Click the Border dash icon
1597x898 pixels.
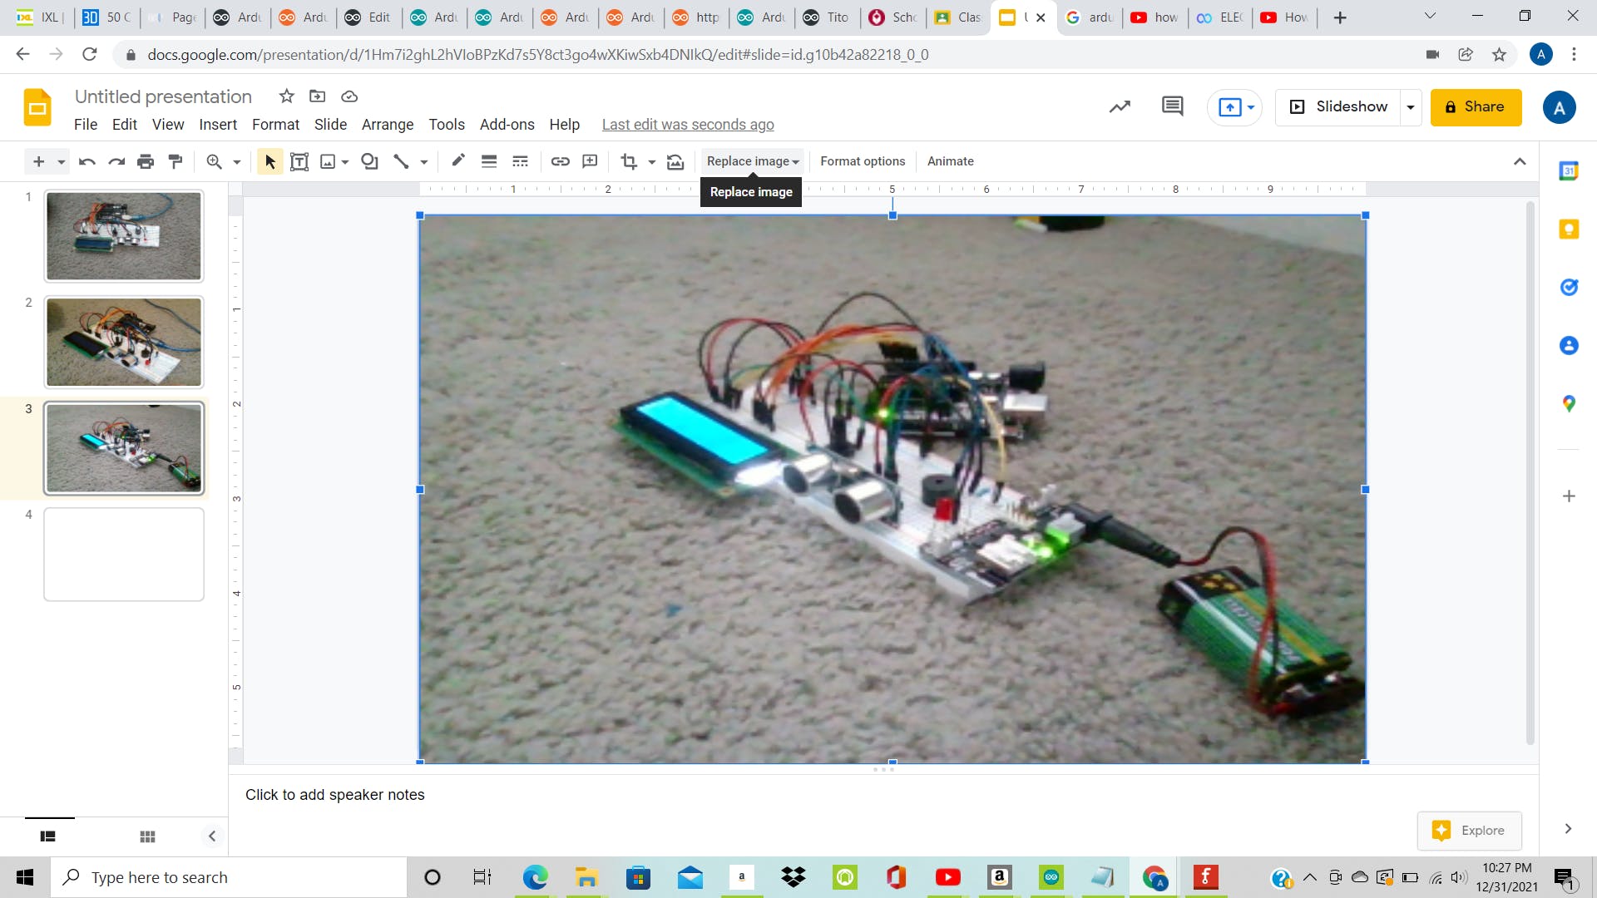pos(520,161)
